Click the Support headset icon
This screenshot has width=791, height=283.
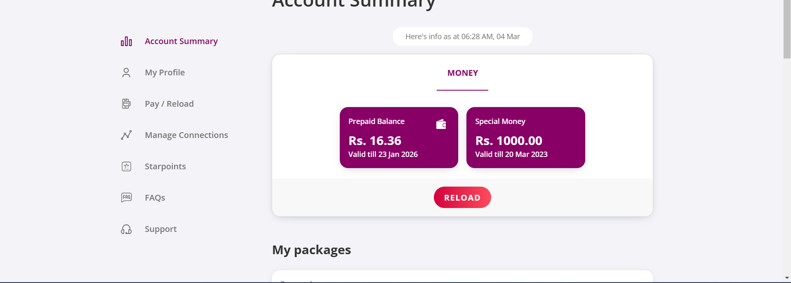126,229
